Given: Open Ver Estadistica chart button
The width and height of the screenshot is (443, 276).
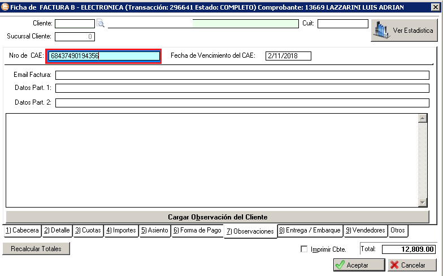Looking at the screenshot, I should (x=403, y=31).
